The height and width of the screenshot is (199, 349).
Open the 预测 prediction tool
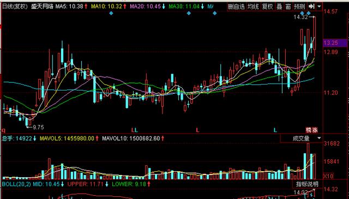[x=299, y=7]
